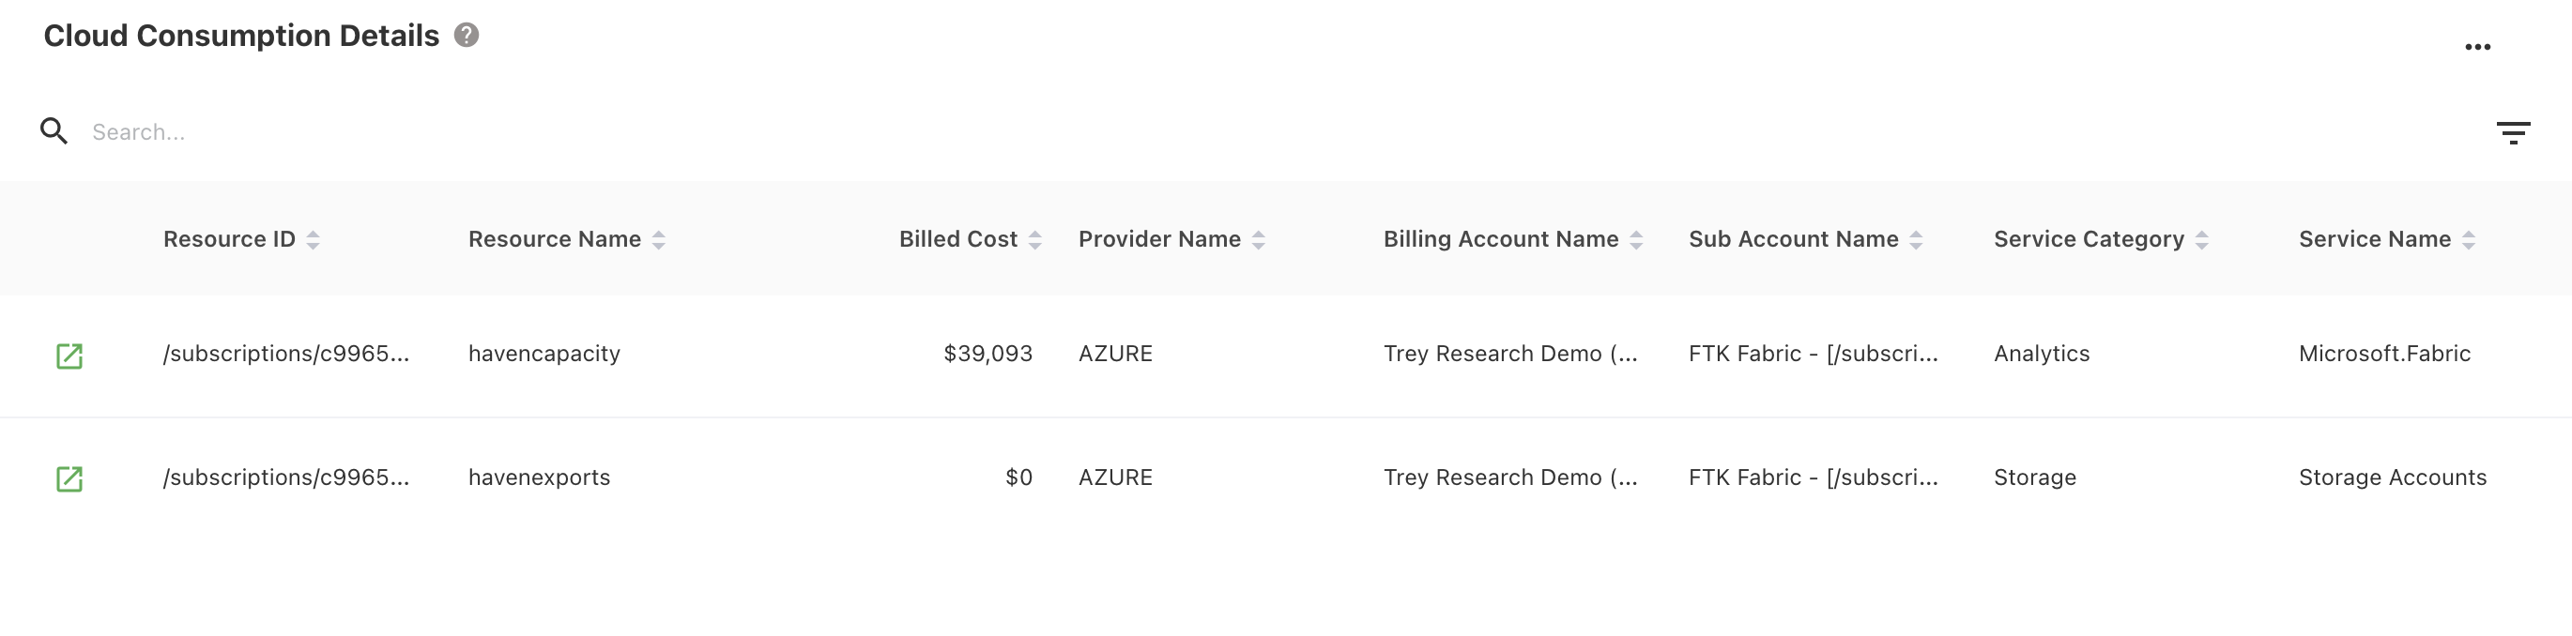
Task: Sort by the Resource ID column arrows
Action: coord(314,239)
